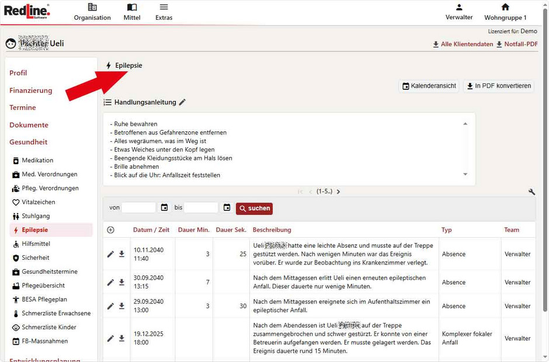Expand the Finanzierung section
The height and width of the screenshot is (362, 549).
[x=31, y=90]
